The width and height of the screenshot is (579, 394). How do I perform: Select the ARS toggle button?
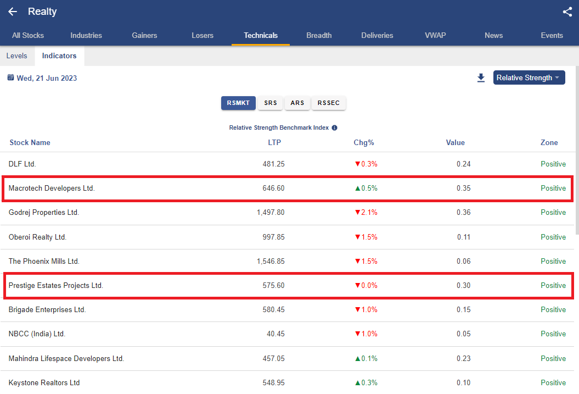[297, 103]
